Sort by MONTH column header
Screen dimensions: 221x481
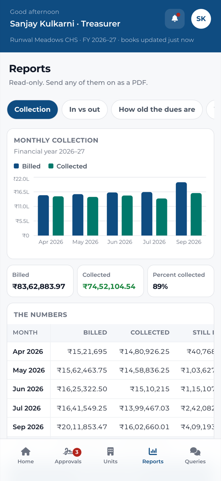(x=25, y=332)
